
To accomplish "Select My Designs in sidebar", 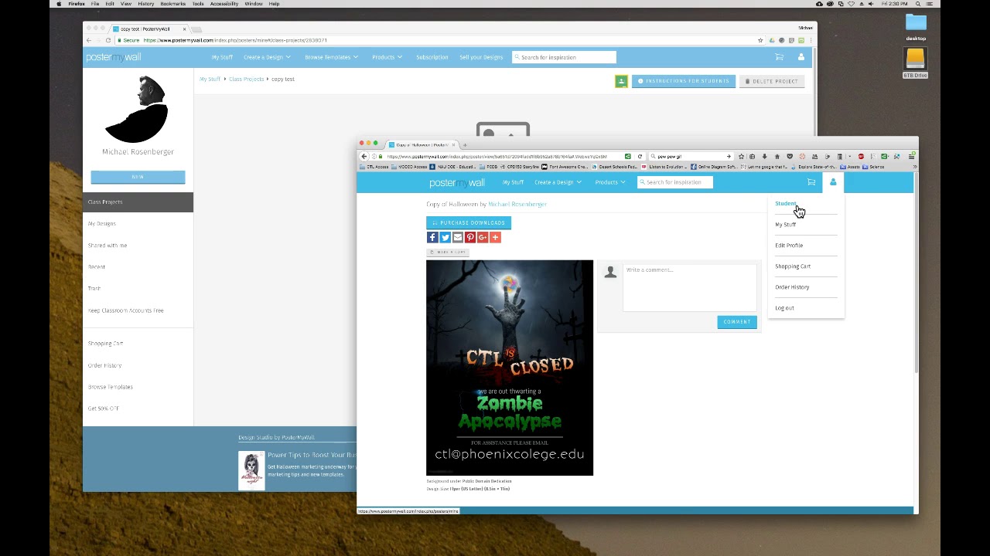I will (x=102, y=224).
